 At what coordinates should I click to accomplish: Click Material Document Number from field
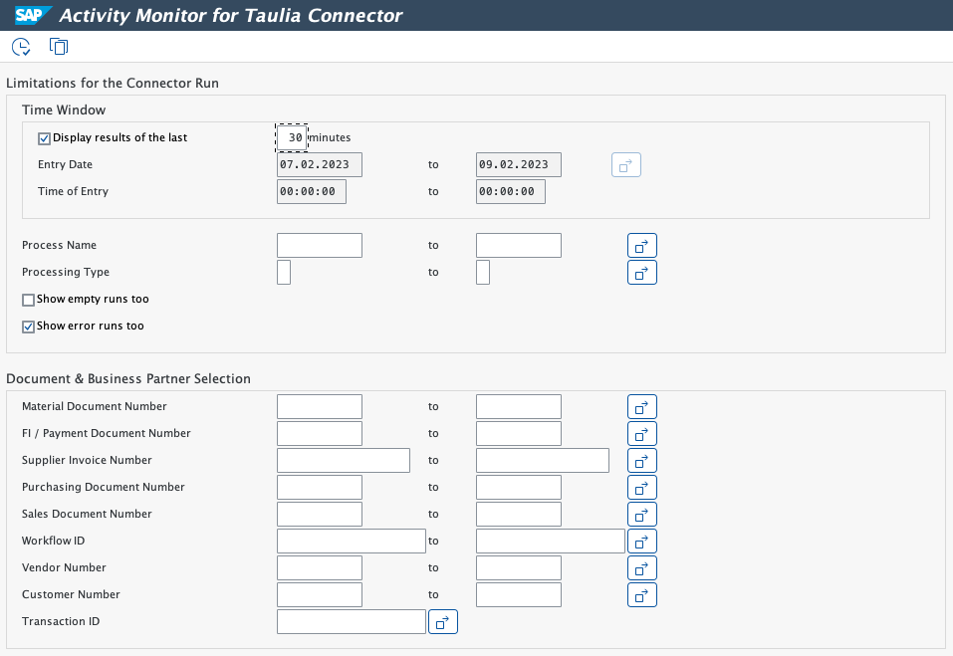coord(320,406)
